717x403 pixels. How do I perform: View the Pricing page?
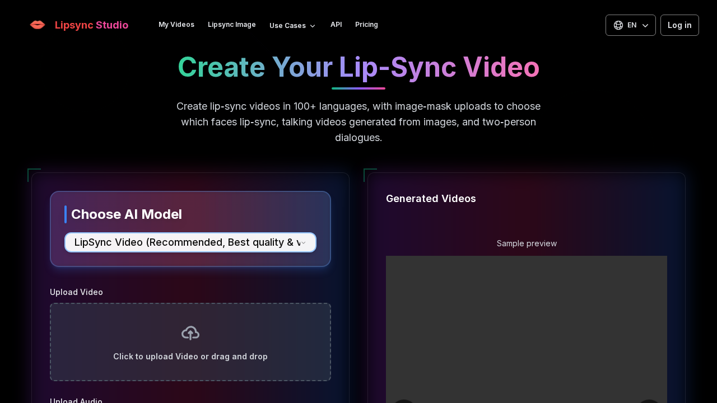point(366,25)
